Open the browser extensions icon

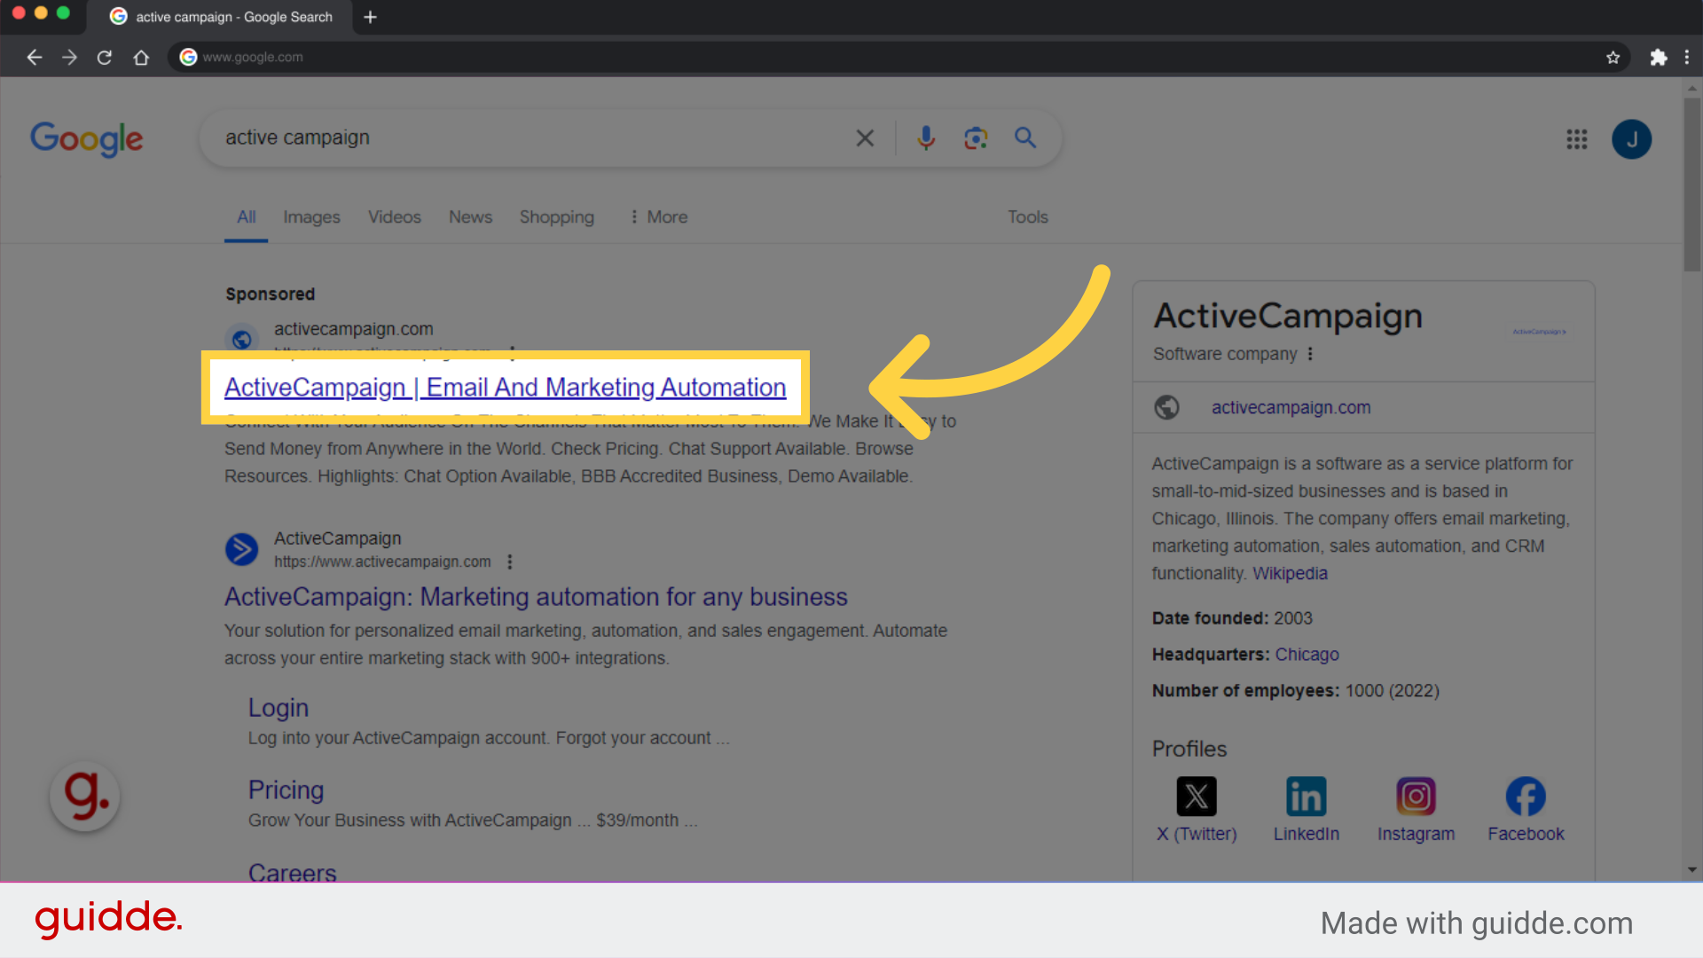(1659, 57)
